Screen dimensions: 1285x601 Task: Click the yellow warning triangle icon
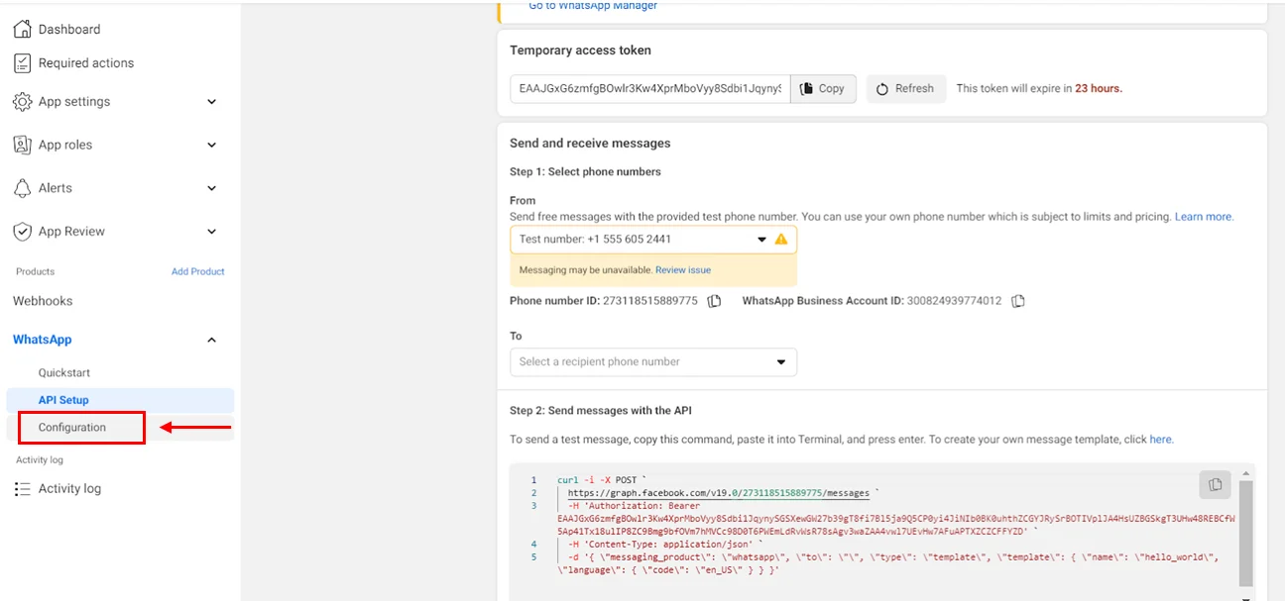780,239
